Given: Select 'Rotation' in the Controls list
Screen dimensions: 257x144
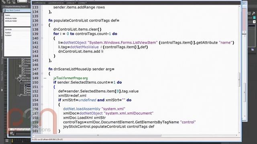Looking at the screenshot, I should click(8, 35).
